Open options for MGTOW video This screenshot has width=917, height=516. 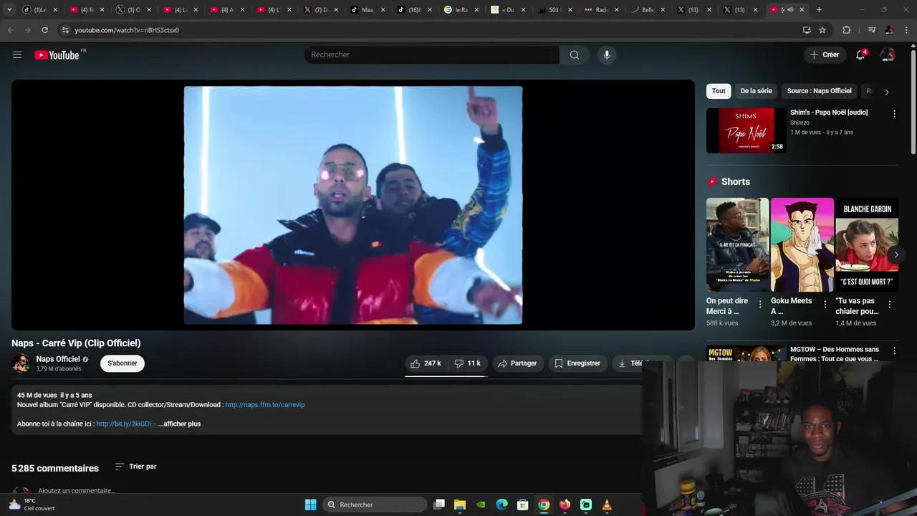coord(894,351)
